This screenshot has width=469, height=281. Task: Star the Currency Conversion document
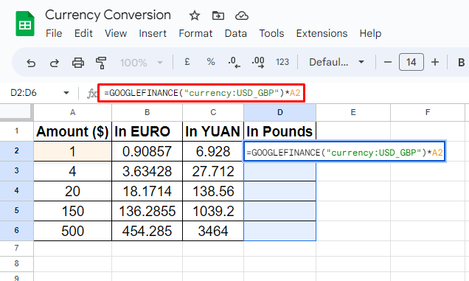(195, 15)
